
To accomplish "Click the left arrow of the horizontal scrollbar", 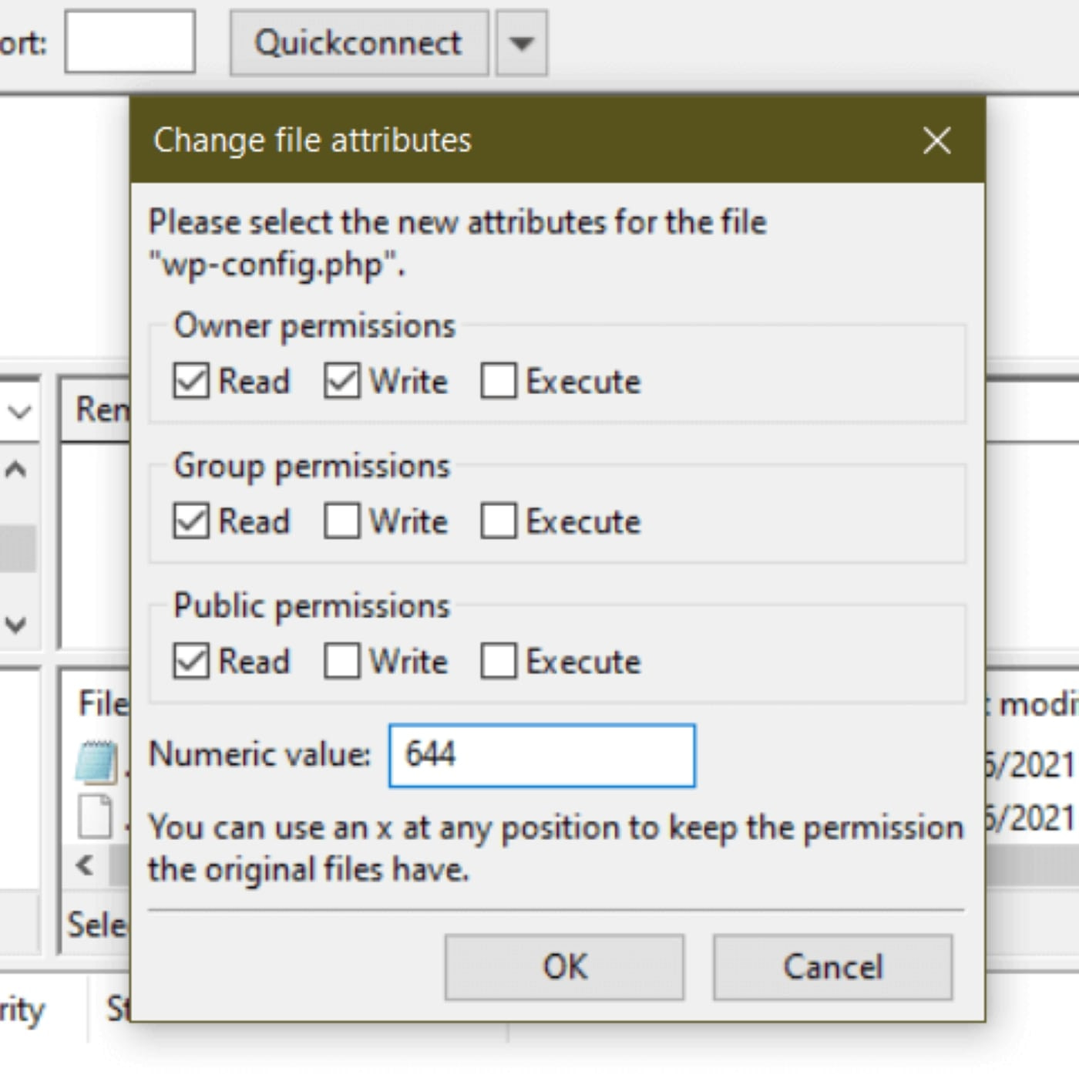I will click(82, 865).
